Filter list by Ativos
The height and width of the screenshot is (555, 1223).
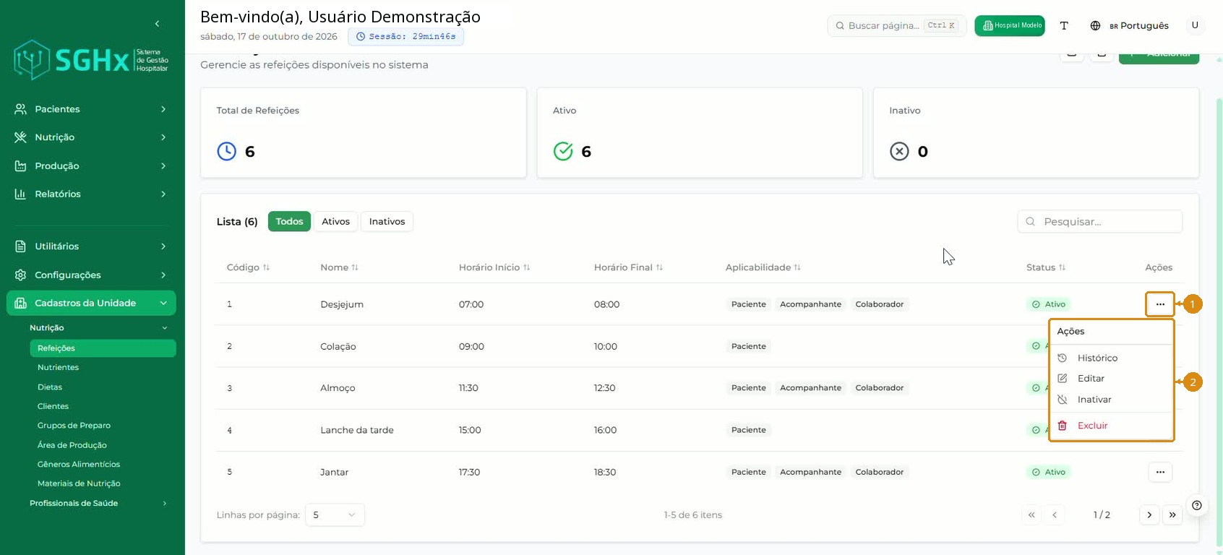[335, 222]
